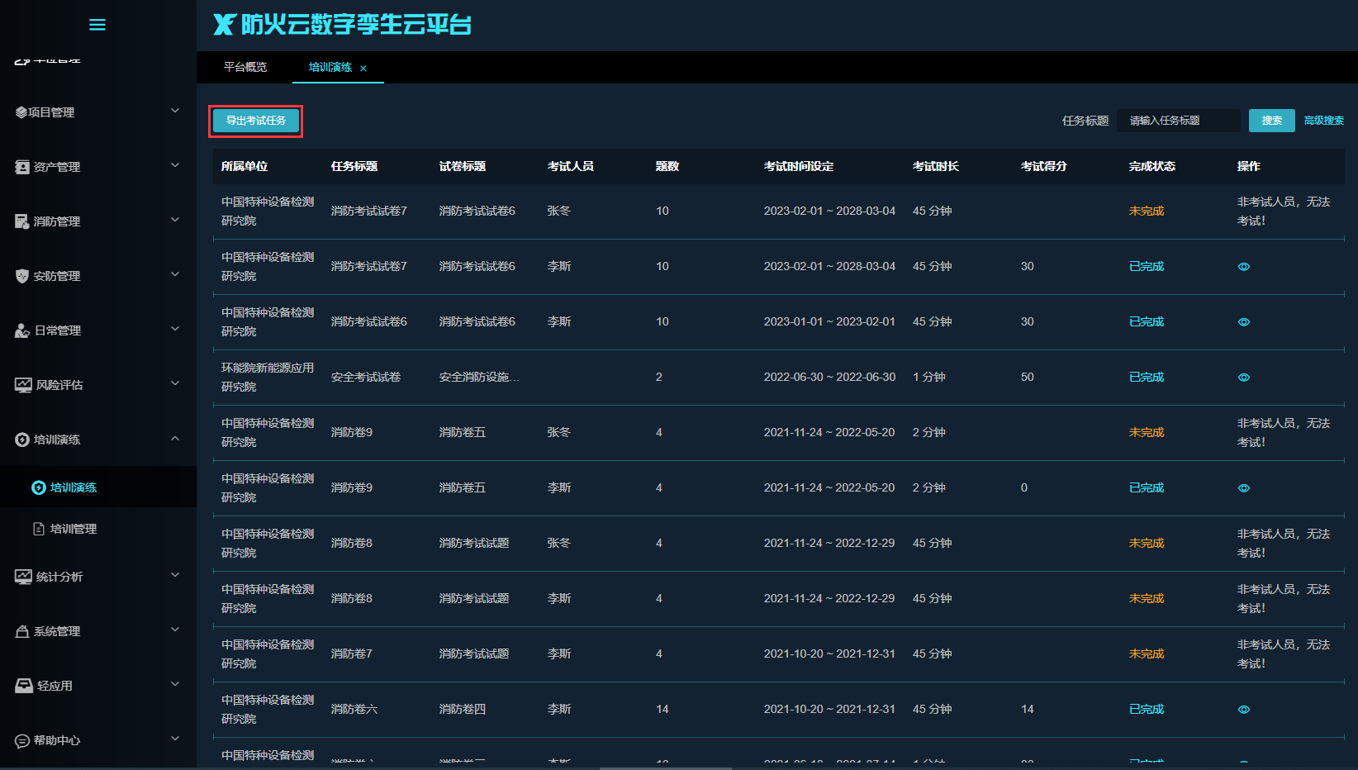1358x770 pixels.
Task: Click the 培训演练 parent menu icon
Action: [x=22, y=440]
